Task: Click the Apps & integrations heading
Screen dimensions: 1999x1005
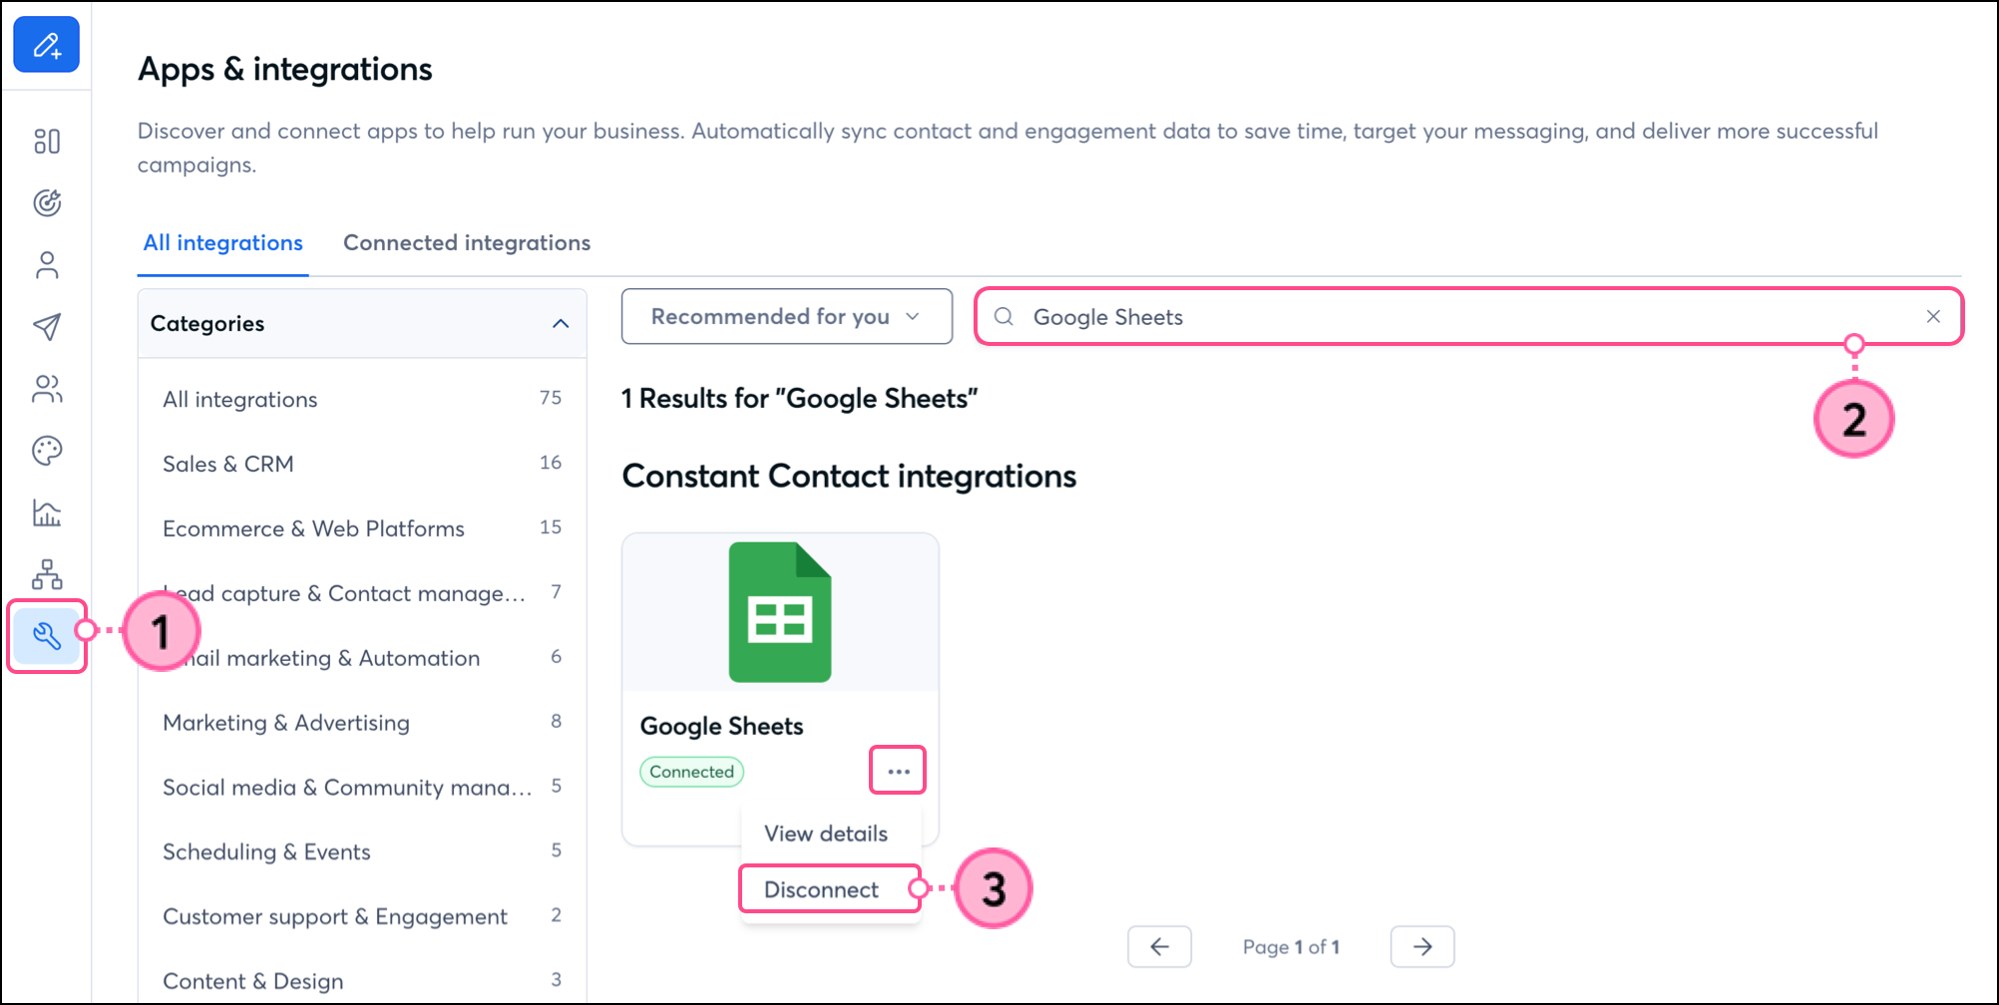Action: [285, 69]
